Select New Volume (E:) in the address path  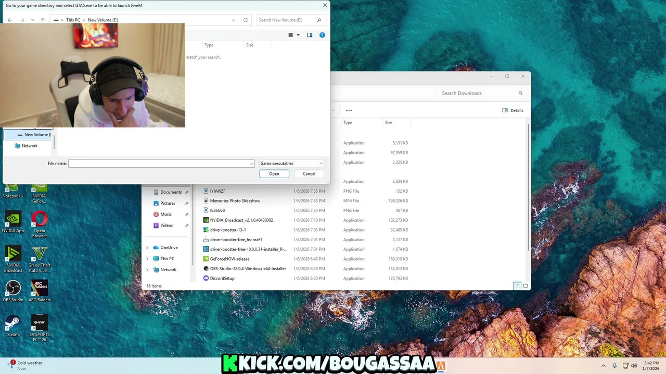[103, 20]
